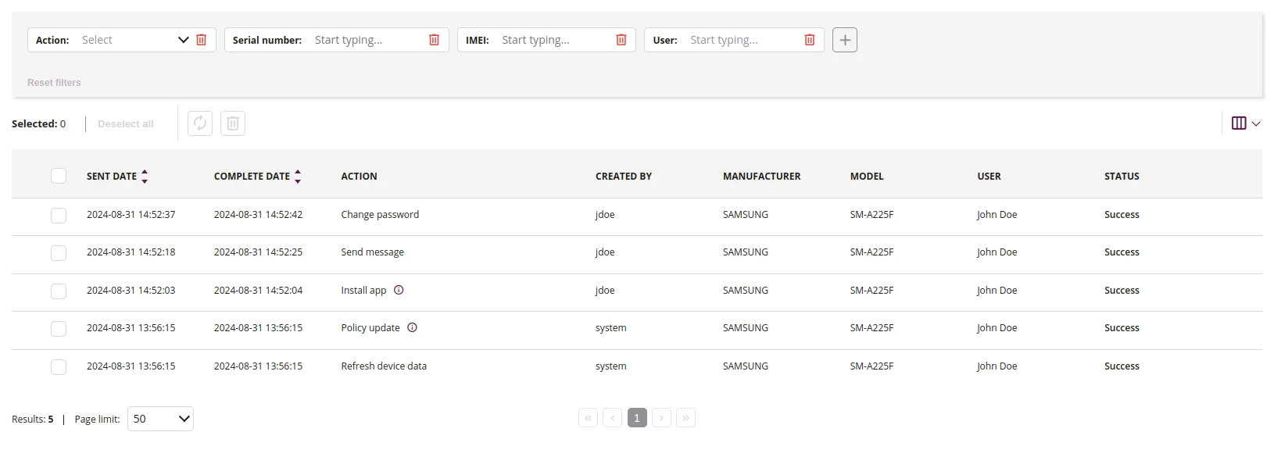Open the column visibility selector icon

[x=1239, y=123]
